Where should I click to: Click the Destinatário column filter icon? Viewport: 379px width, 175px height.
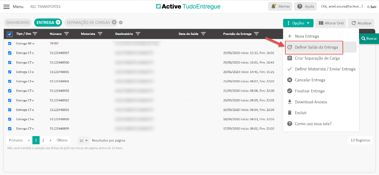tap(138, 34)
